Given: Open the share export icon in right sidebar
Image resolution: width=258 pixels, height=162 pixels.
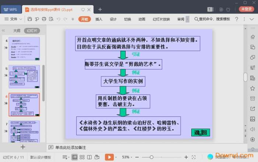Looking at the screenshot, I should point(252,108).
